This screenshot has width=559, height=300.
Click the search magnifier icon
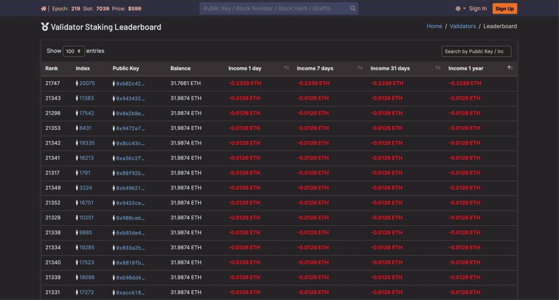[353, 8]
